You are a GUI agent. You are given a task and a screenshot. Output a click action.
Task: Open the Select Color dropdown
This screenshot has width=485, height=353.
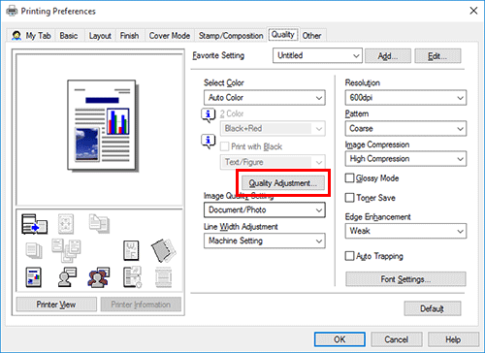[x=265, y=98]
